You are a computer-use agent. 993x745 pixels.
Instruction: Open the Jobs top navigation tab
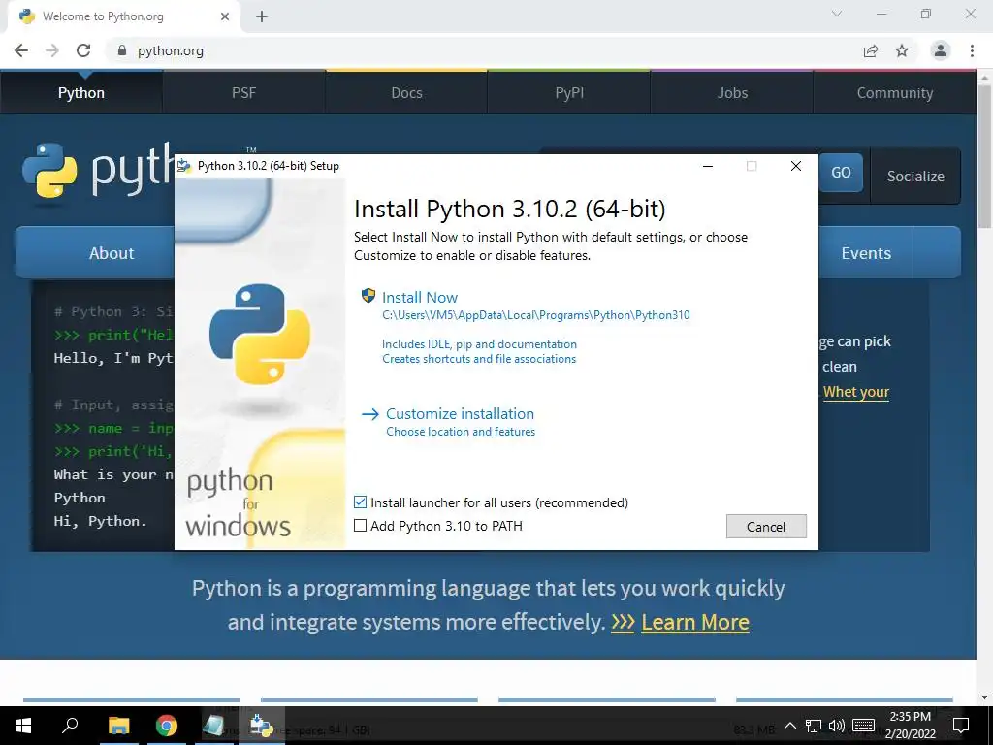point(732,92)
